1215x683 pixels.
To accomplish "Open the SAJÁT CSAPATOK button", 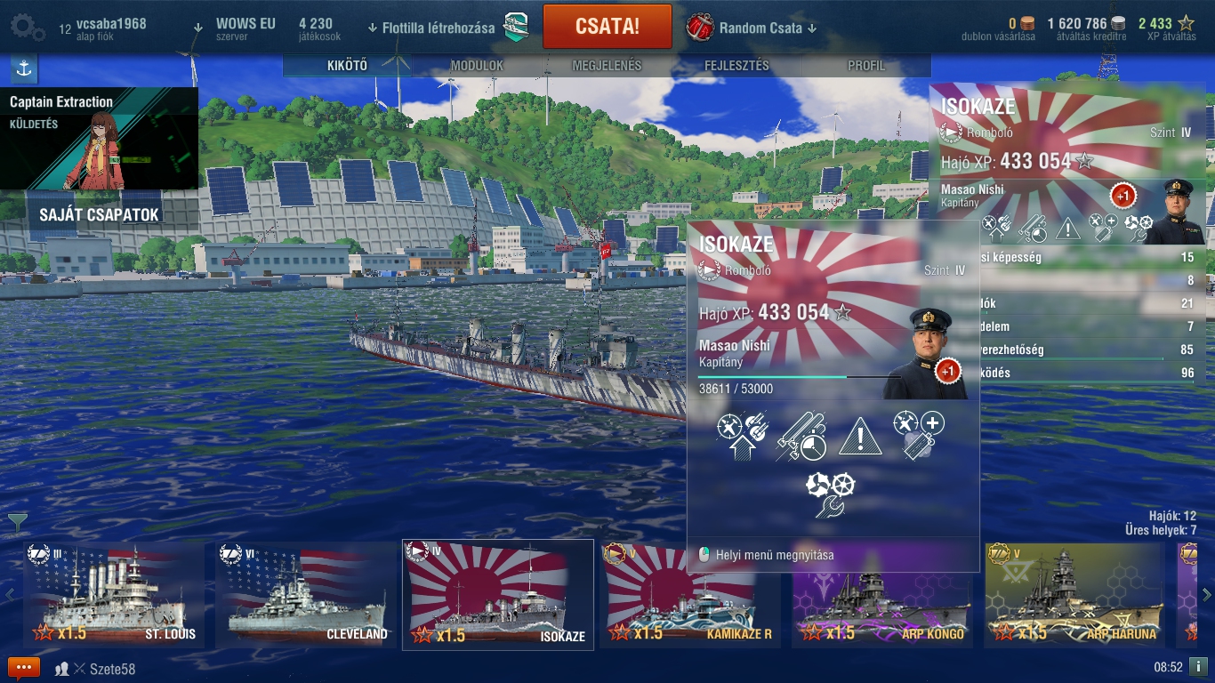I will 99,214.
